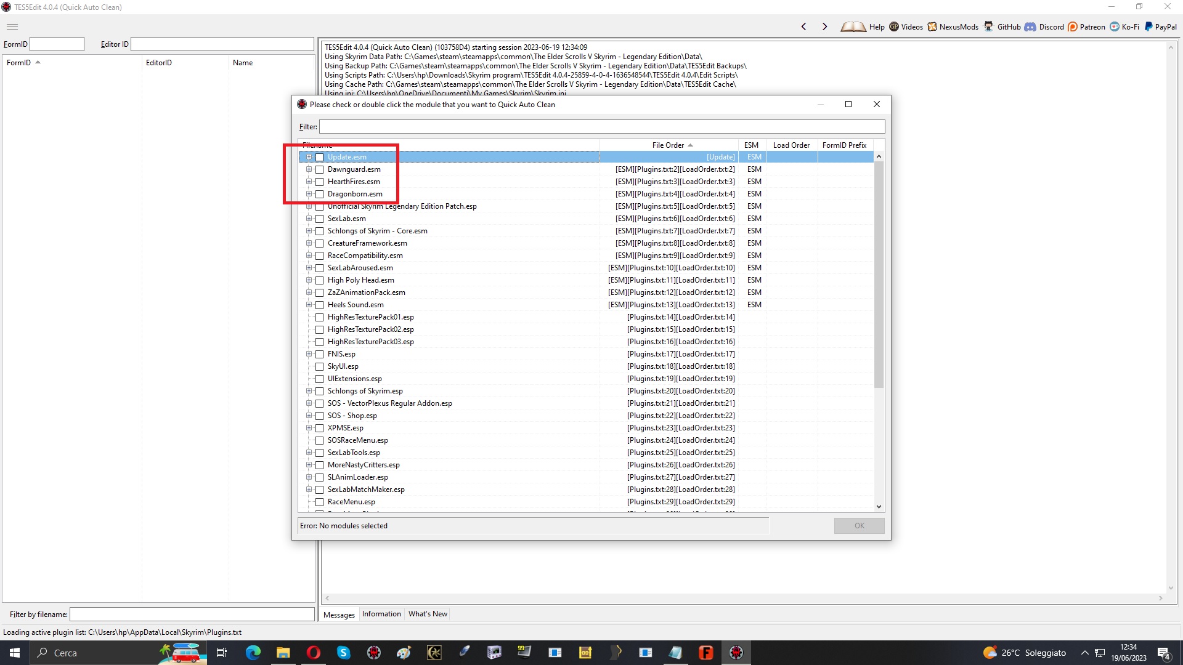
Task: Open the Ko-Fi link in toolbar
Action: pyautogui.click(x=1124, y=26)
